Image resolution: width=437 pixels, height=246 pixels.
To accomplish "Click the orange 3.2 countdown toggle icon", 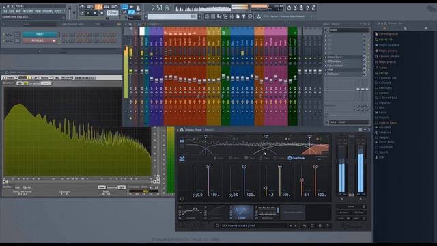I will (98, 7).
